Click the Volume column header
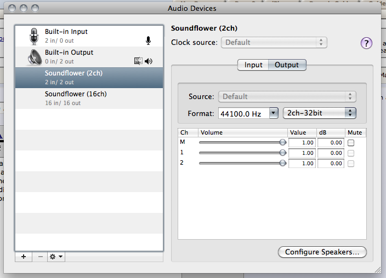Viewport: 386px width, 278px height. pyautogui.click(x=243, y=132)
